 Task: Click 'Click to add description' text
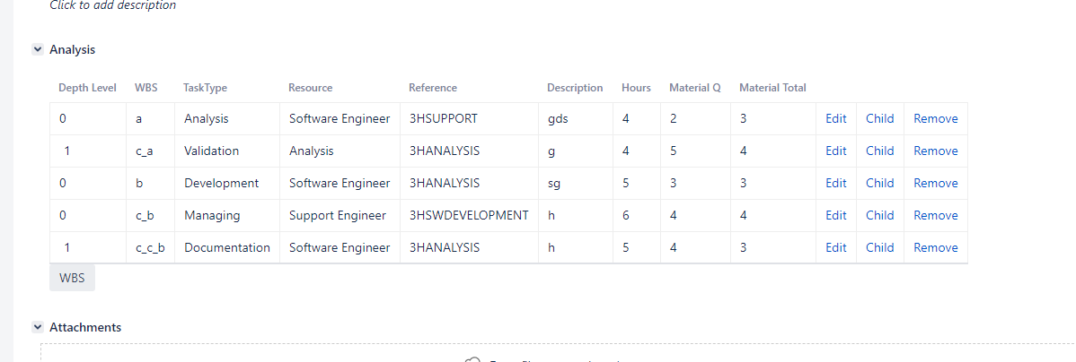click(x=112, y=5)
